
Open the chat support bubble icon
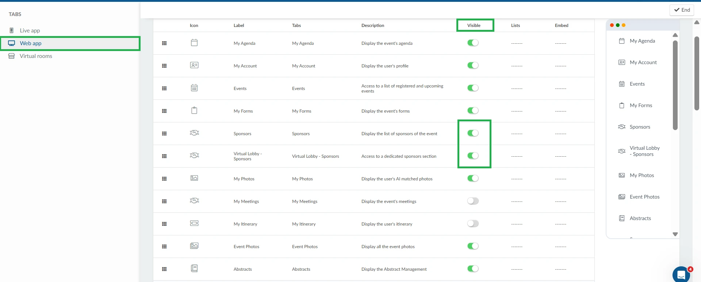click(x=681, y=274)
